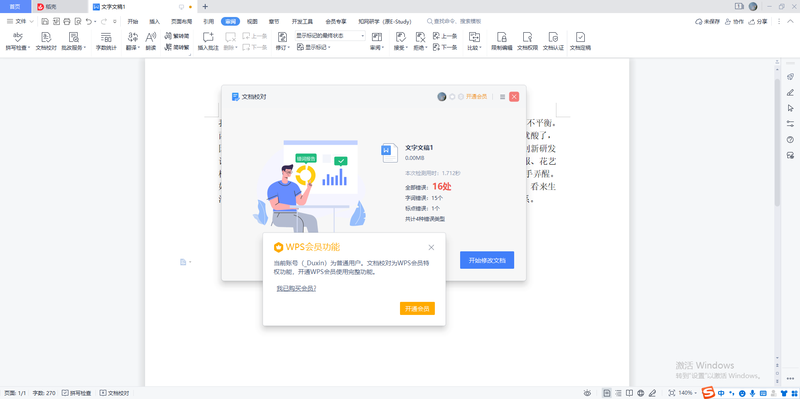800x399 pixels.
Task: Click 限制编辑 restrict editing
Action: (502, 41)
